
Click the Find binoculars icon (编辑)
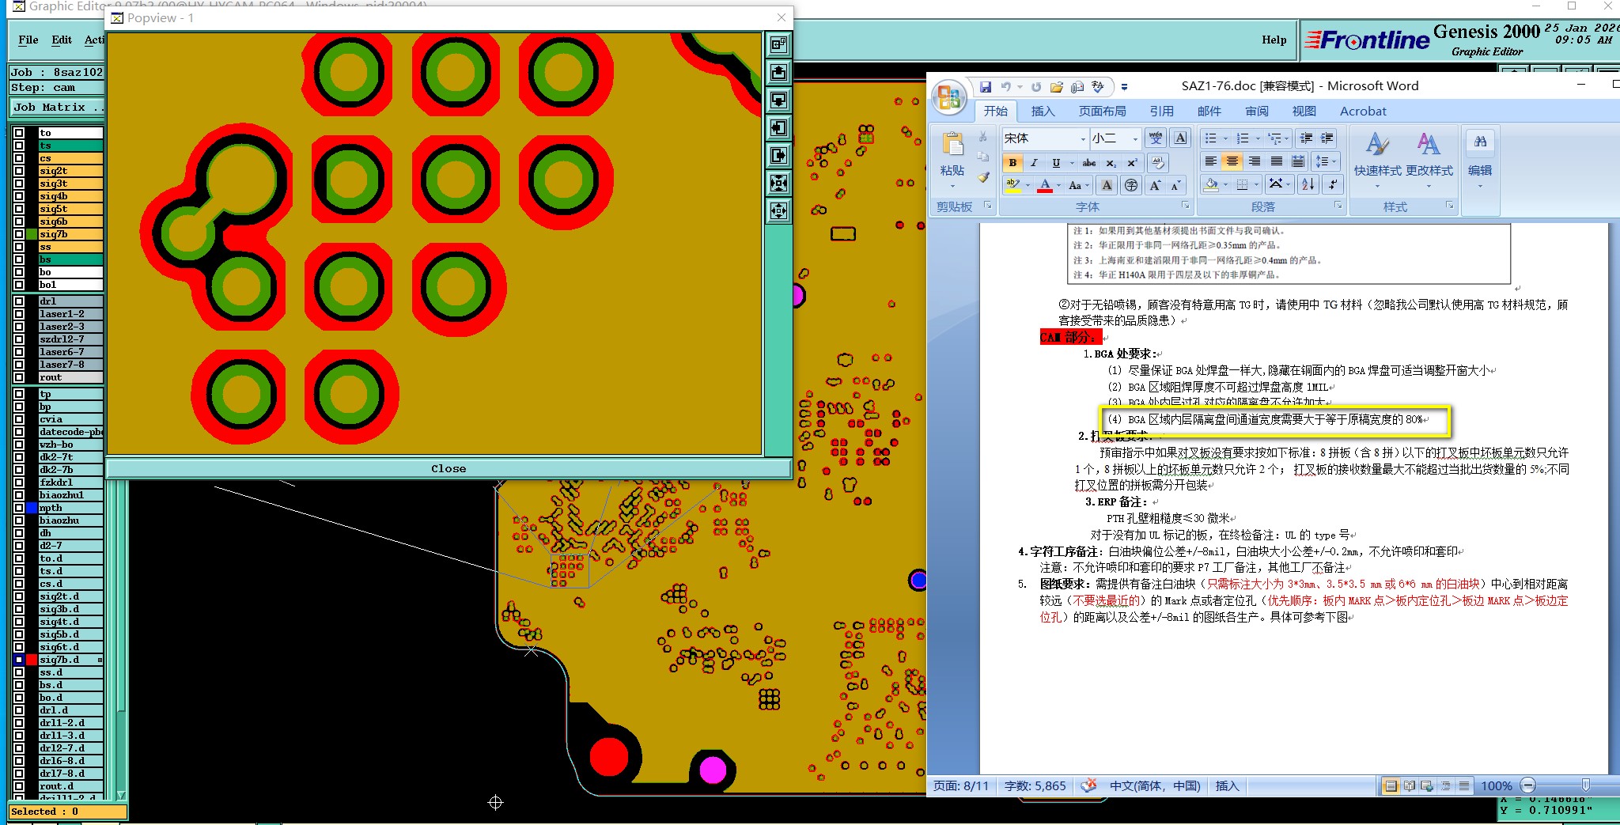[1480, 142]
